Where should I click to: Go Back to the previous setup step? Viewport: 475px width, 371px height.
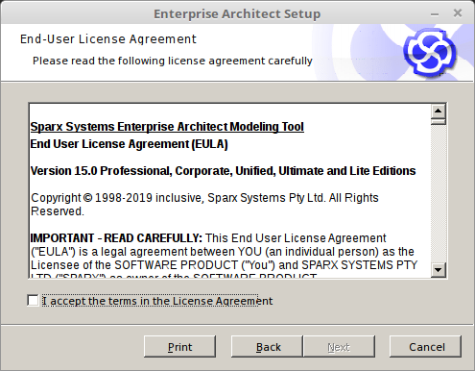[x=267, y=347]
